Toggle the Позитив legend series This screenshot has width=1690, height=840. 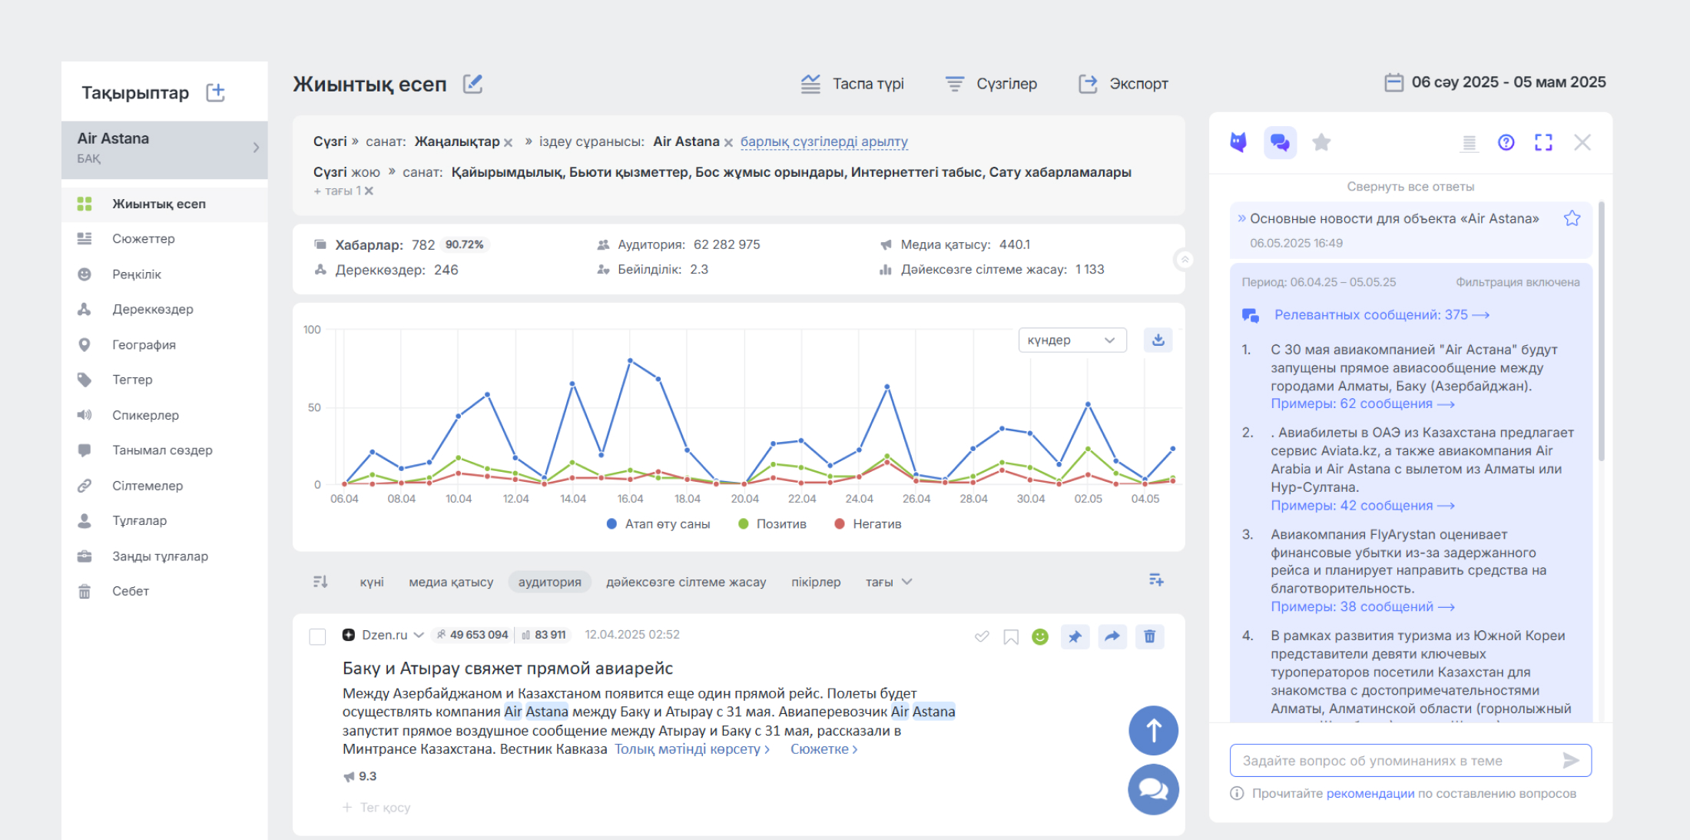[772, 524]
